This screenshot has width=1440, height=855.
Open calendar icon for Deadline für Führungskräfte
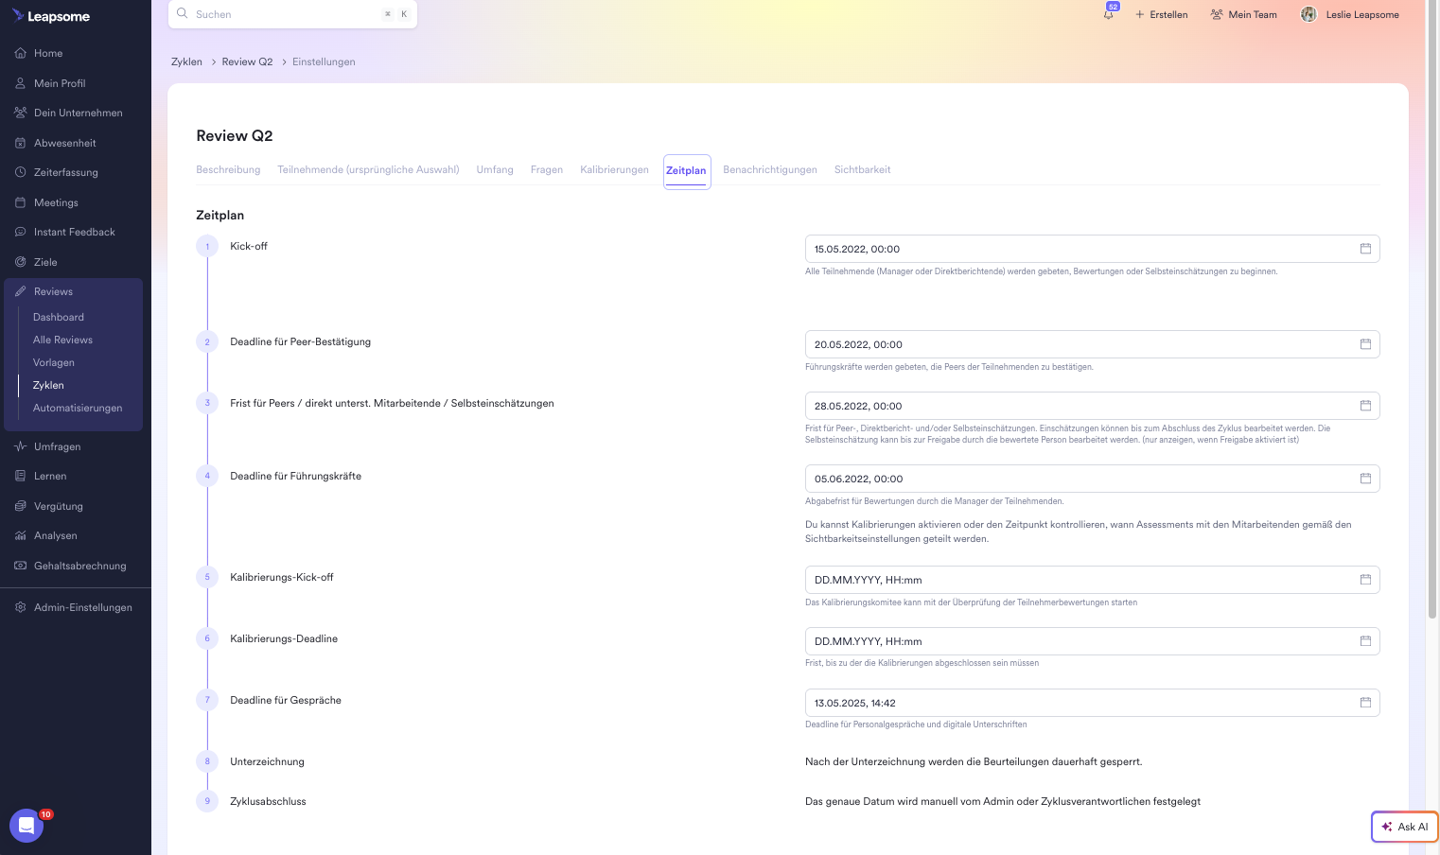click(1365, 479)
